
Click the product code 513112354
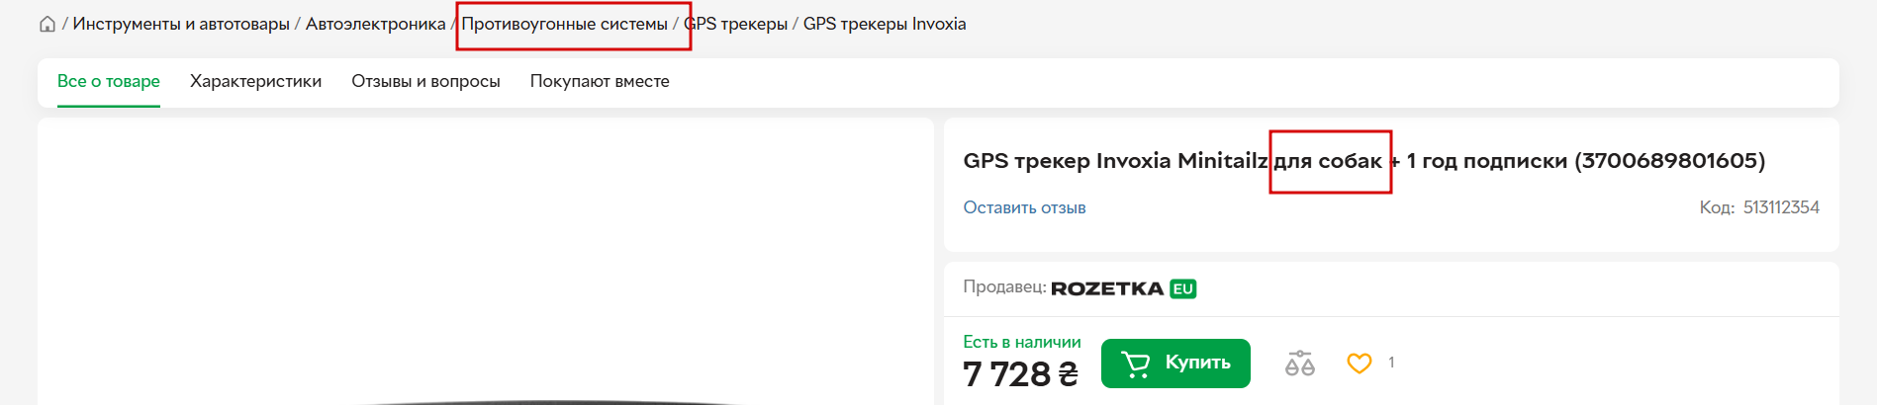tap(1781, 207)
